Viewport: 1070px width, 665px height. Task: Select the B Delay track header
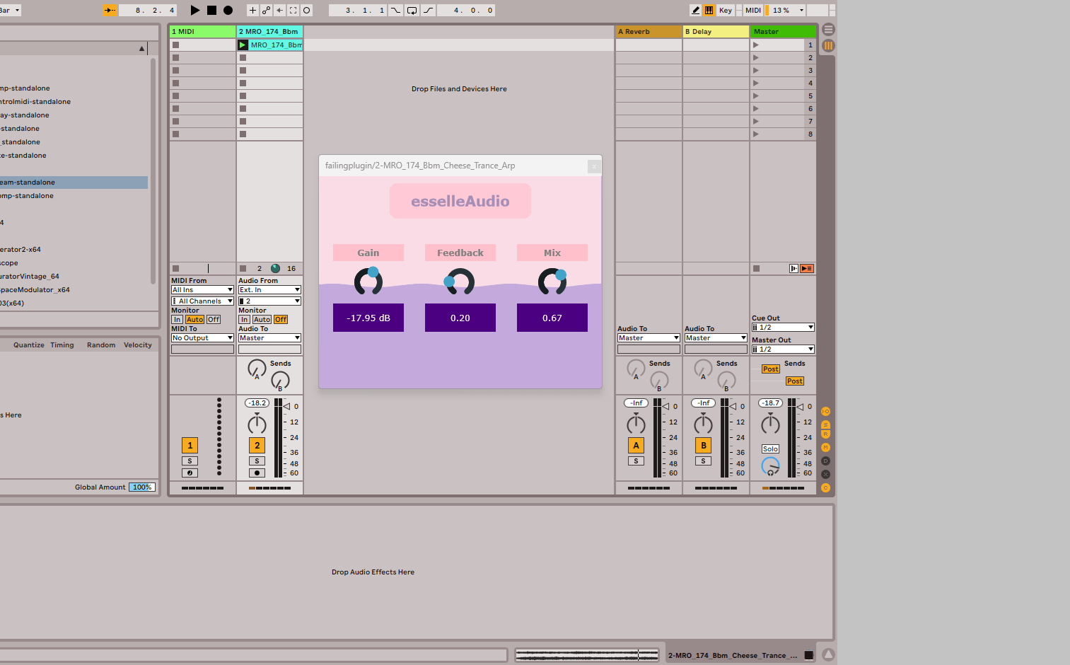(x=715, y=32)
